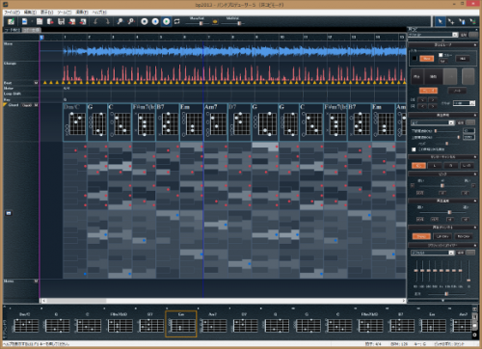Screen dimensions: 482x349
Task: Click the document icon with red arrow after the white document
Action: (50, 21)
